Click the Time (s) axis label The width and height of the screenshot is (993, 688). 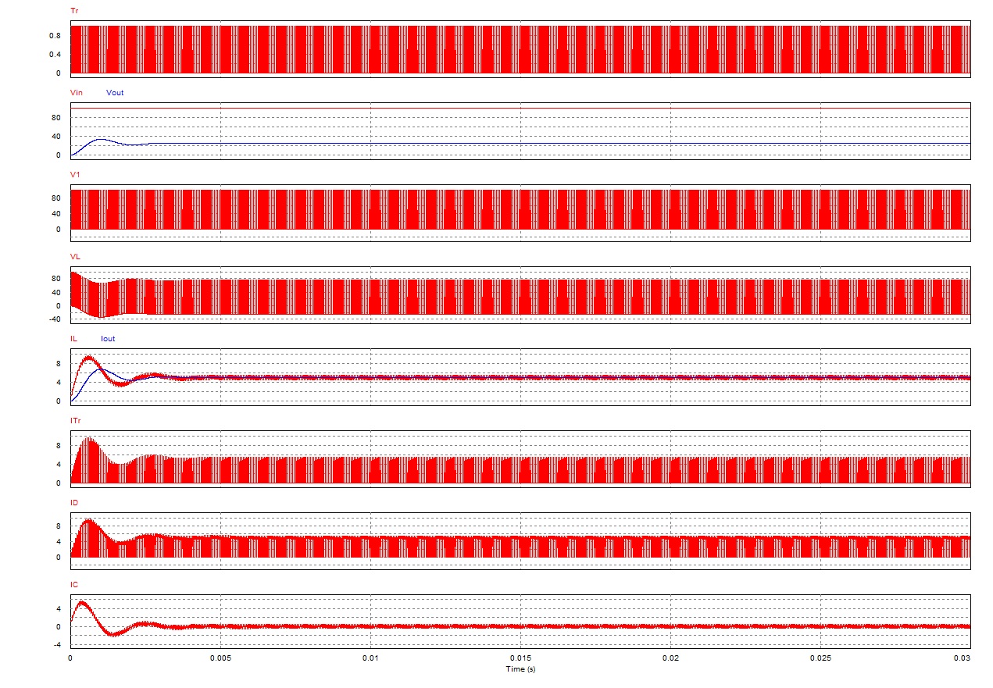point(520,669)
